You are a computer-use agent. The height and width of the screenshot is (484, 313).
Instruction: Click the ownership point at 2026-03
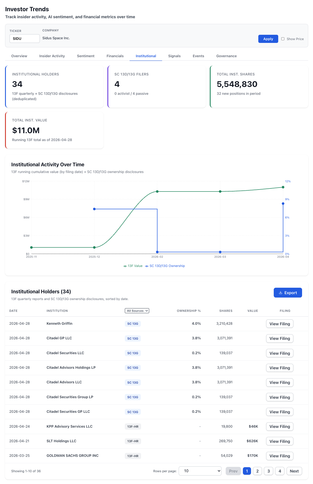[x=220, y=252]
